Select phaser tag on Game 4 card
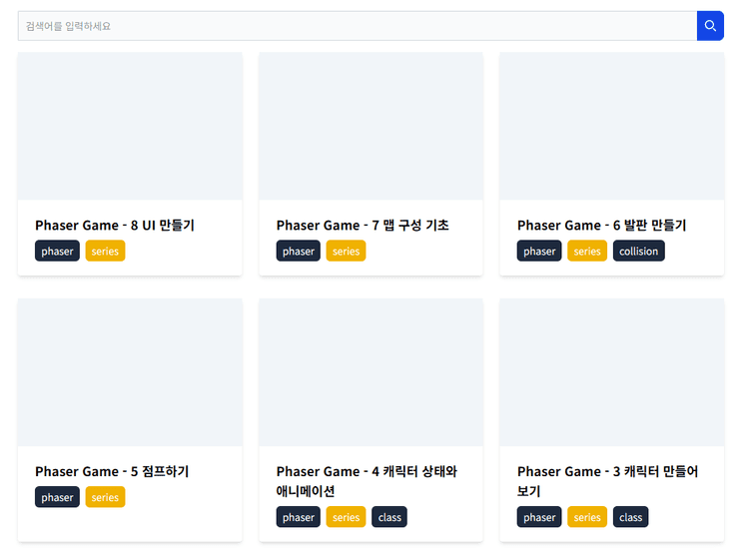 coord(298,517)
